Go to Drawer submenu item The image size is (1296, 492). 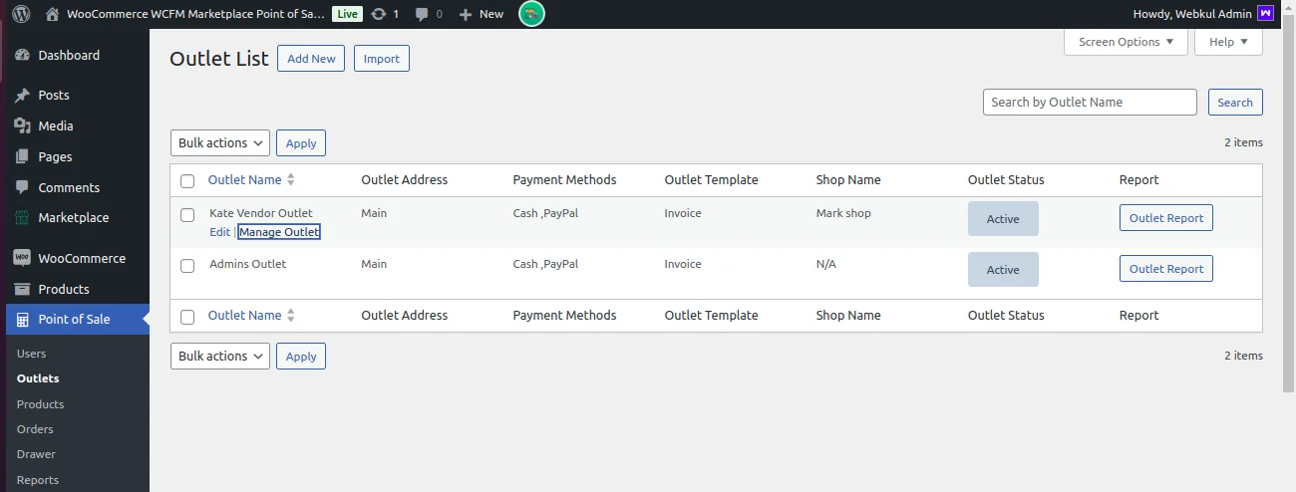click(x=37, y=454)
